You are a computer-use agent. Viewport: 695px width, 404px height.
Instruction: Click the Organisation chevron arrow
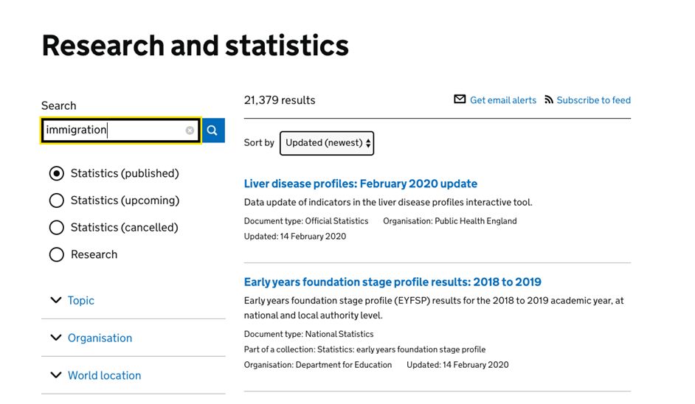point(56,338)
